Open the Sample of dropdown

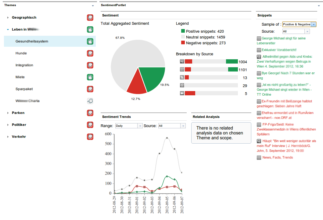(x=299, y=24)
